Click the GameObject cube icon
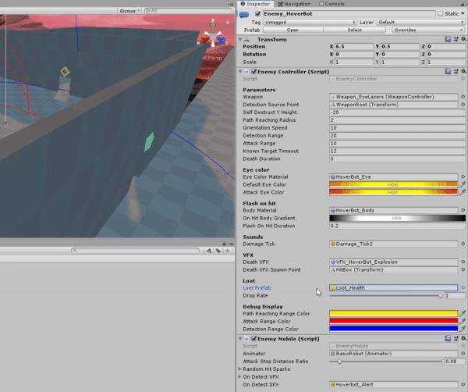This screenshot has width=468, height=392. [244, 14]
